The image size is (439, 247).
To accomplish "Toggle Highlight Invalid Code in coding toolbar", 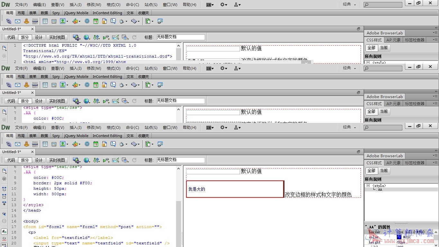I will [x=4, y=238].
